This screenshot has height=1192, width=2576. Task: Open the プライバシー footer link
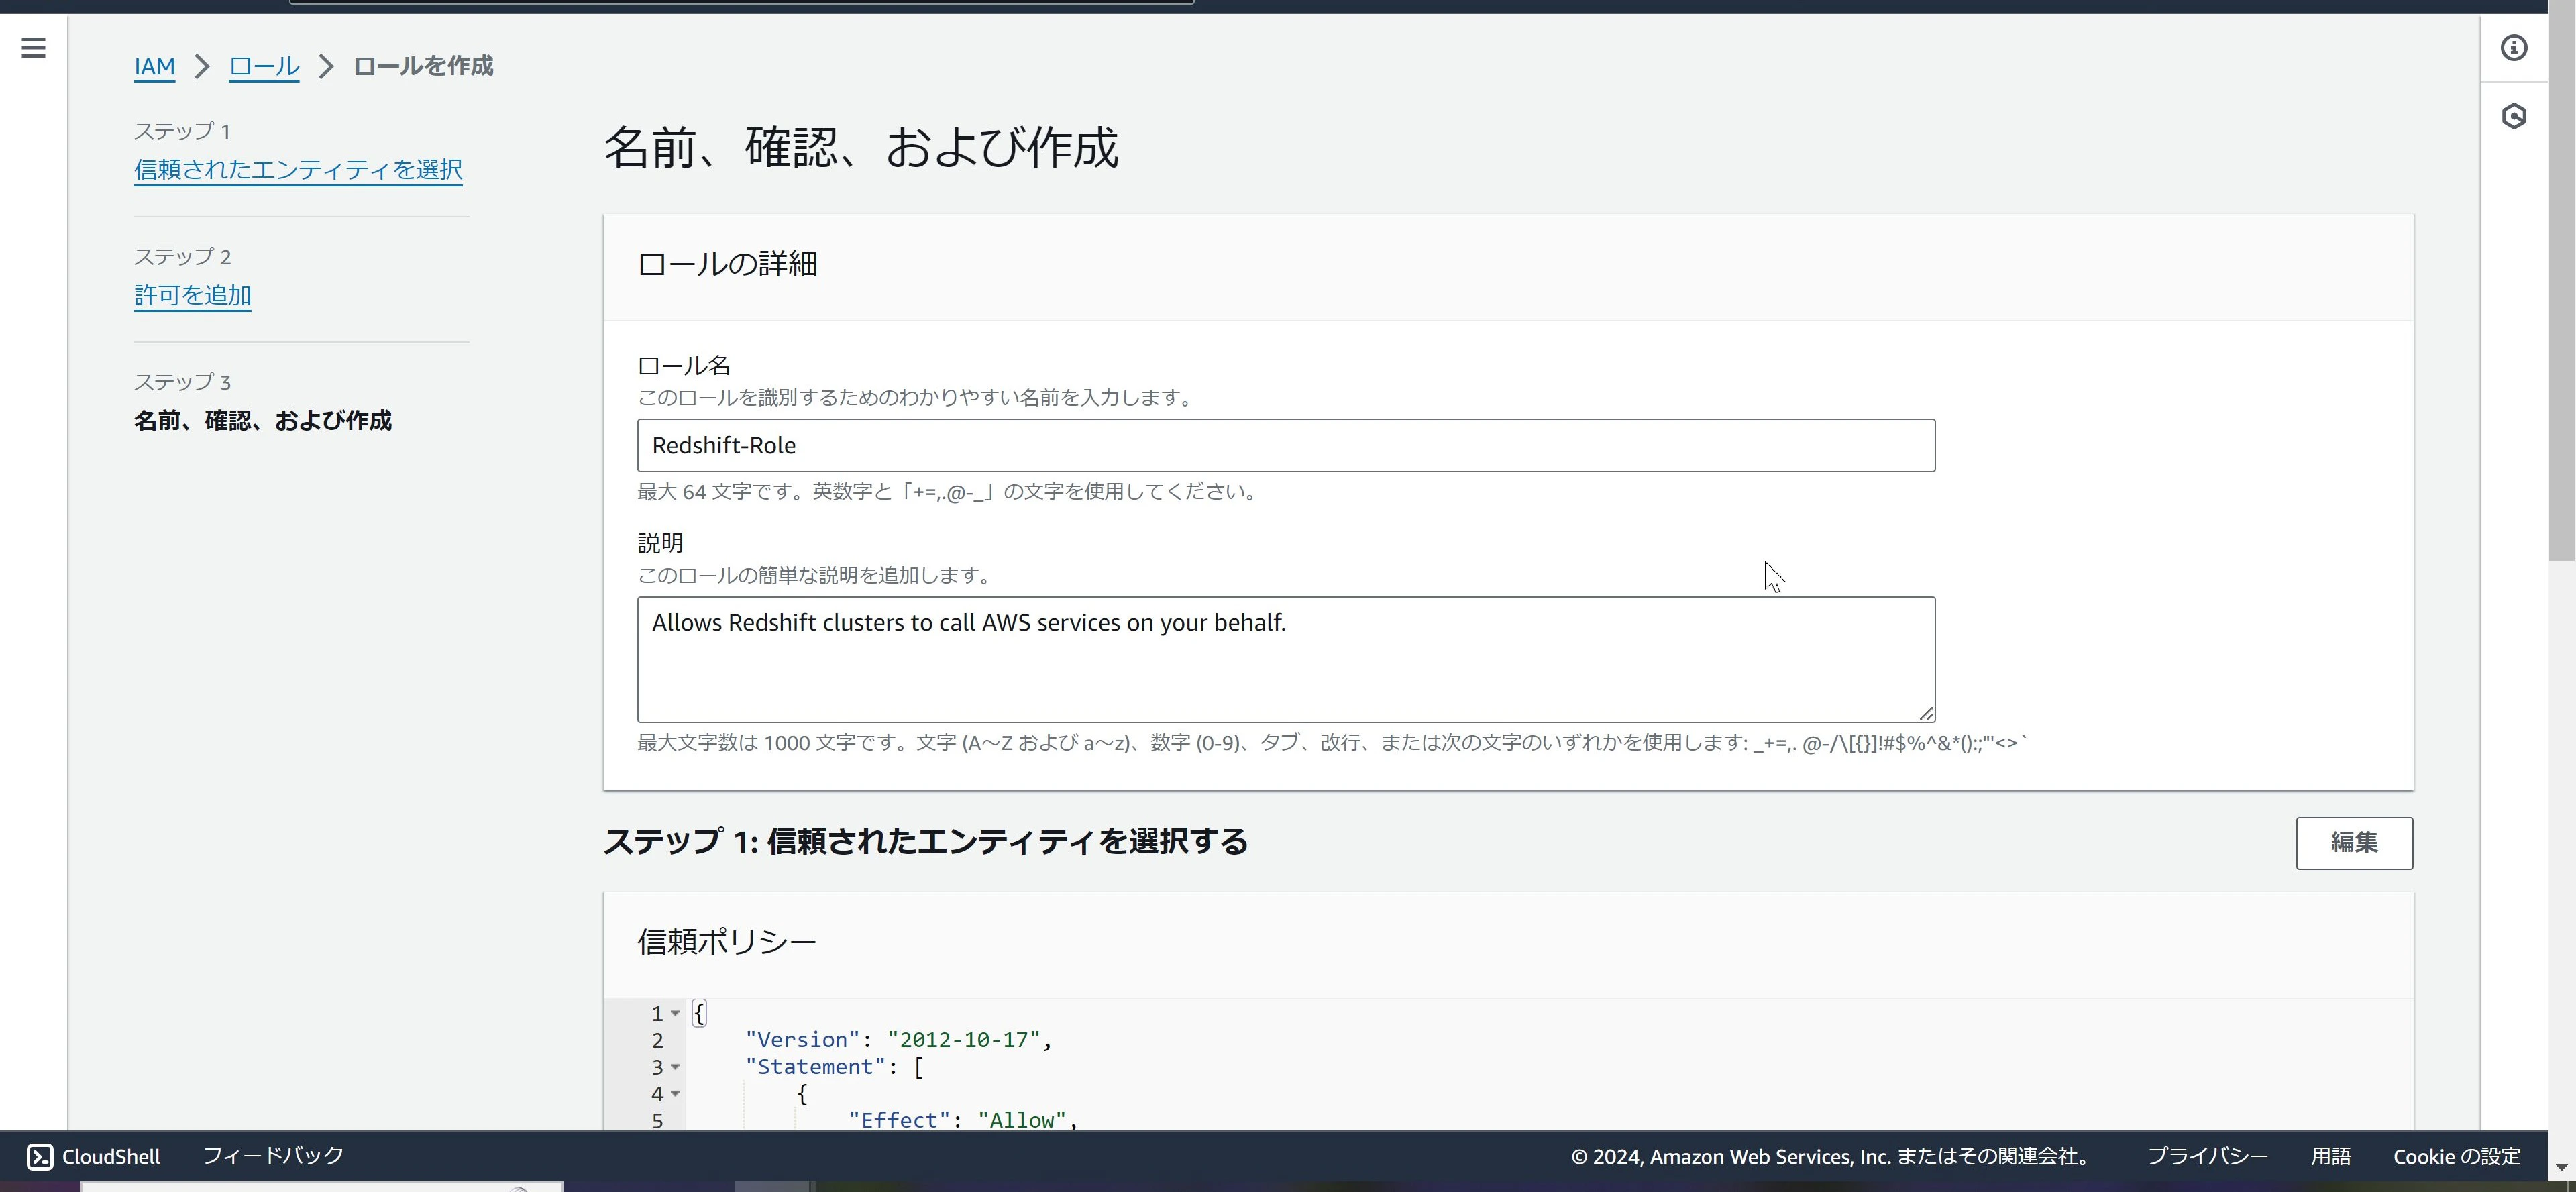pyautogui.click(x=2207, y=1156)
